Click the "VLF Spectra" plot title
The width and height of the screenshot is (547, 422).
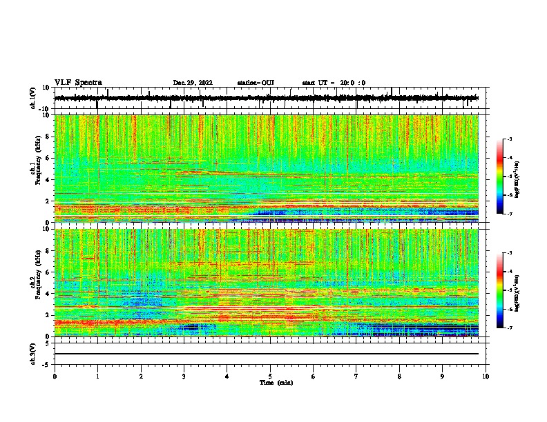click(x=78, y=83)
